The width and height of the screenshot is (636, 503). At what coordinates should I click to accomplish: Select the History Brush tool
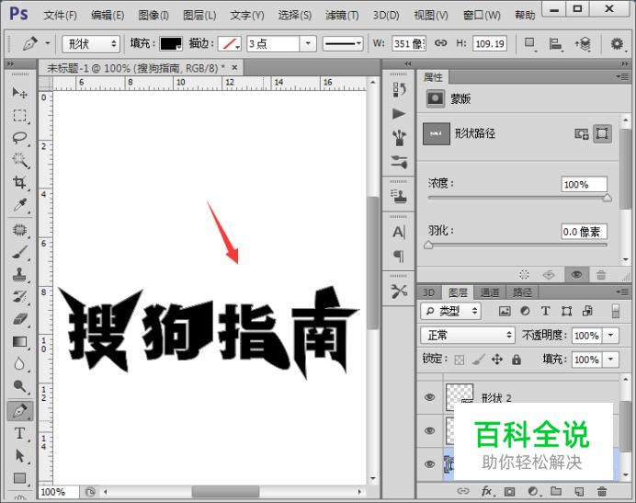coord(19,297)
